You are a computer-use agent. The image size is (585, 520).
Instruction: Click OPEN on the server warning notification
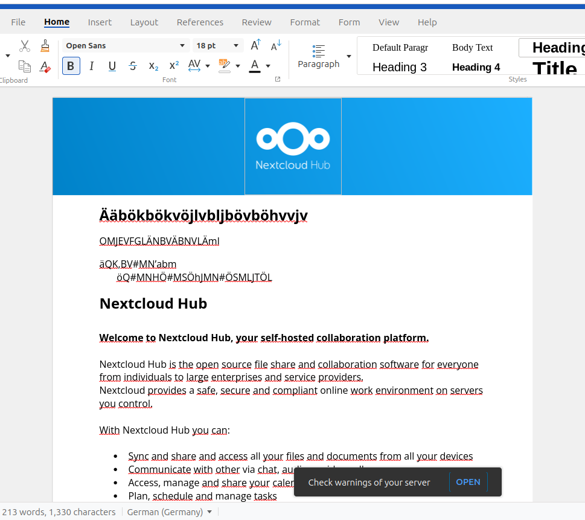468,482
